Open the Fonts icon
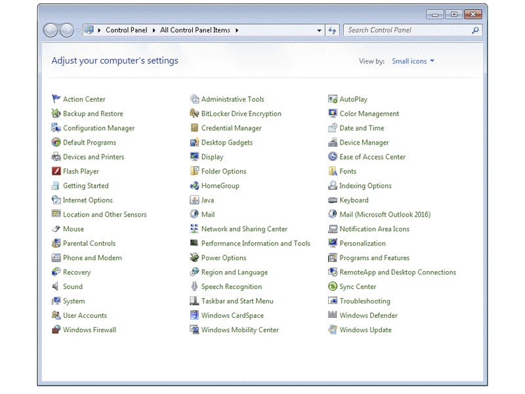525x394 pixels. coord(333,171)
